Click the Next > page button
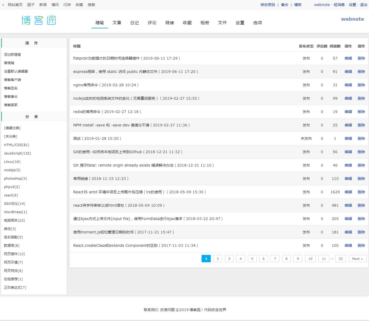 tap(358, 259)
